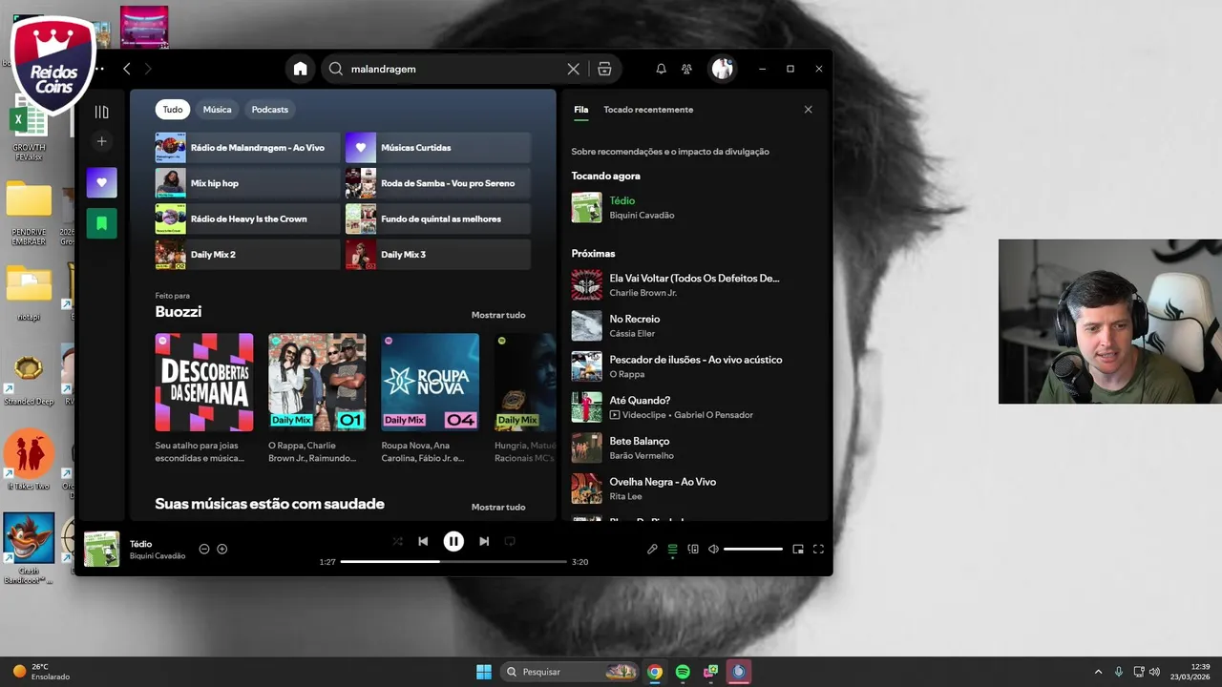Select the Música filter chip
Viewport: 1222px width, 687px height.
point(217,109)
